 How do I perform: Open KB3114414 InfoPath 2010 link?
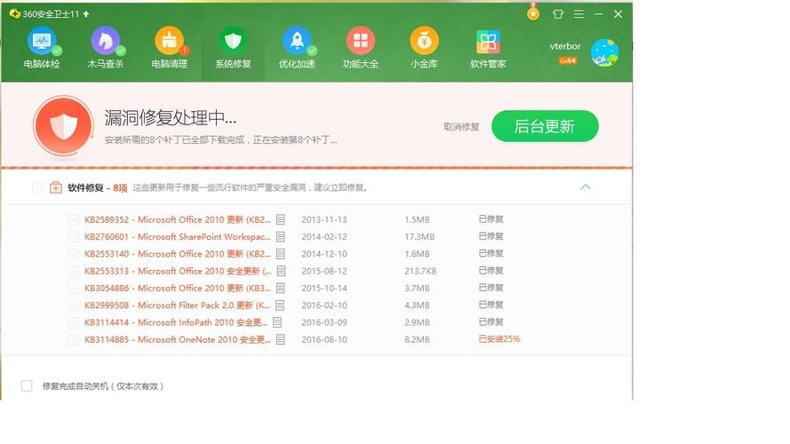tap(175, 322)
